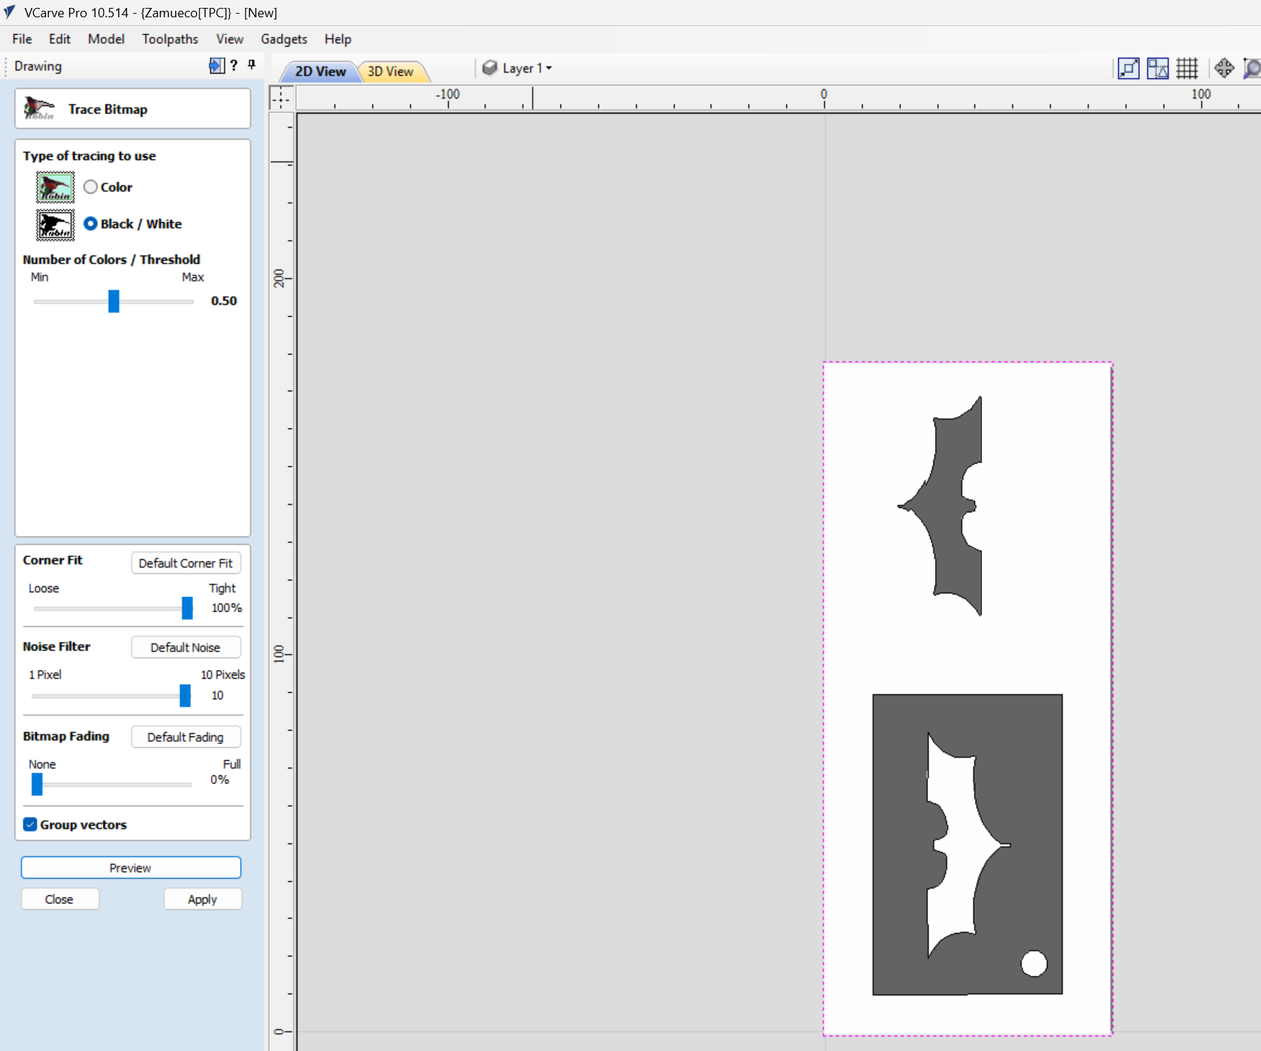Click the Preview button
The height and width of the screenshot is (1051, 1261).
pyautogui.click(x=131, y=868)
